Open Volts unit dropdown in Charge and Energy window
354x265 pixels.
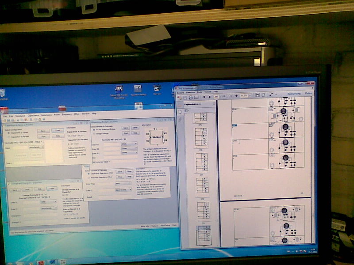(49, 202)
